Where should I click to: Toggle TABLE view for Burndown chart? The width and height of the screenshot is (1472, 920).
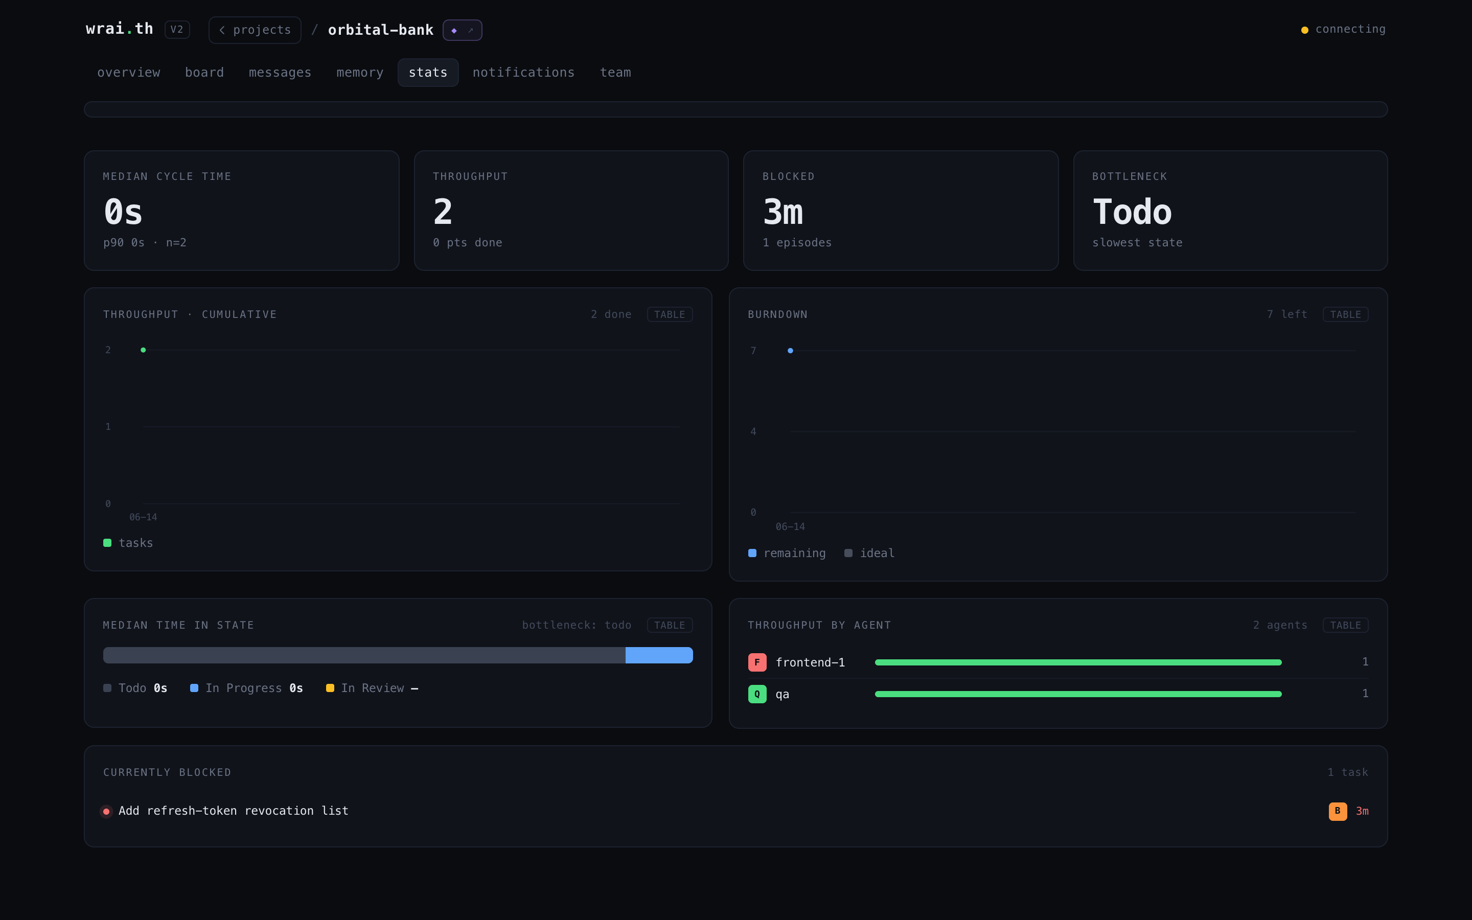(1345, 314)
